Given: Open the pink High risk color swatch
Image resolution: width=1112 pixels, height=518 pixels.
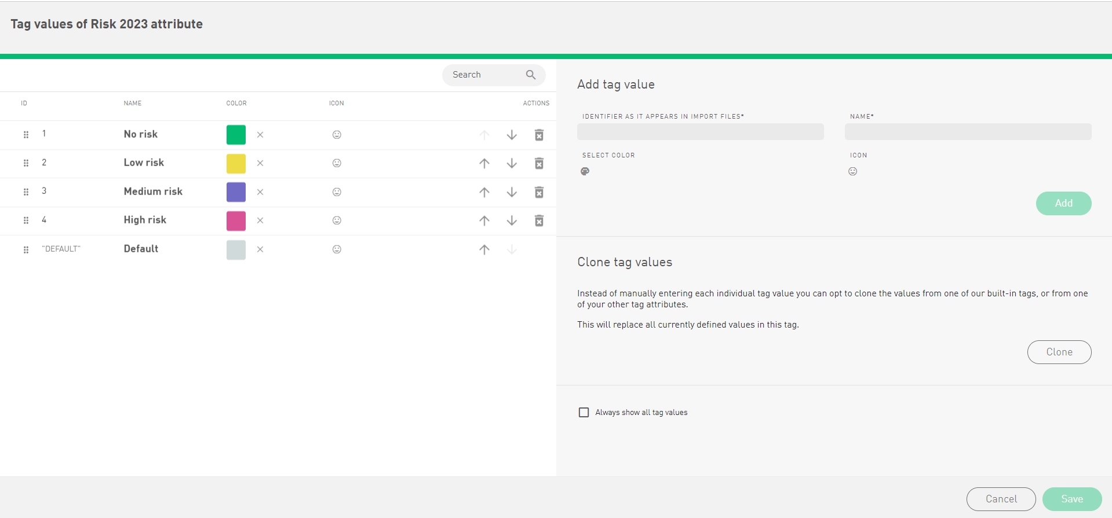Looking at the screenshot, I should pyautogui.click(x=236, y=221).
